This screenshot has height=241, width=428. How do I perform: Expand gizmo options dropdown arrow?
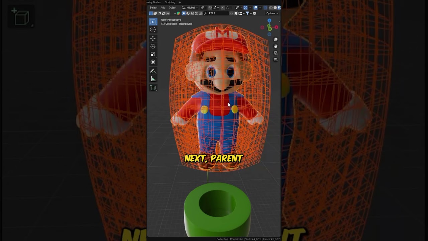[x=250, y=8]
